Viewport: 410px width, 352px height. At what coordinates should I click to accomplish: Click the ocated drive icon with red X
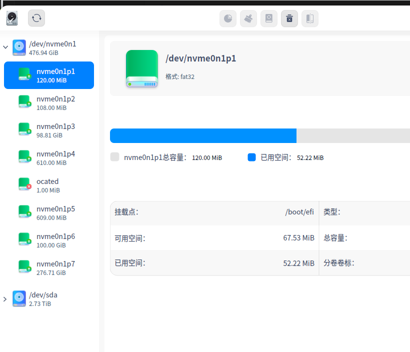tap(25, 184)
